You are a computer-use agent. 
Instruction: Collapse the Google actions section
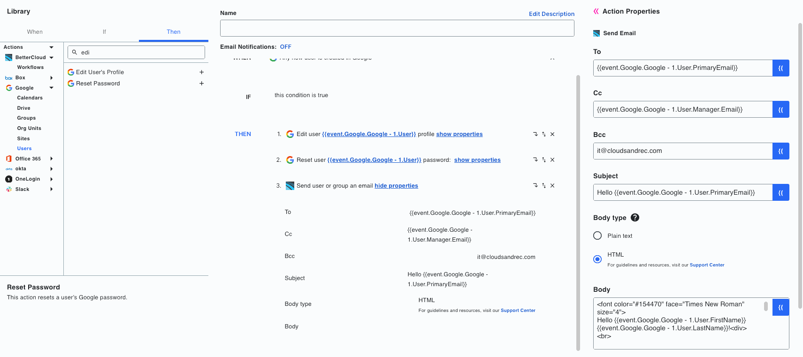point(52,88)
